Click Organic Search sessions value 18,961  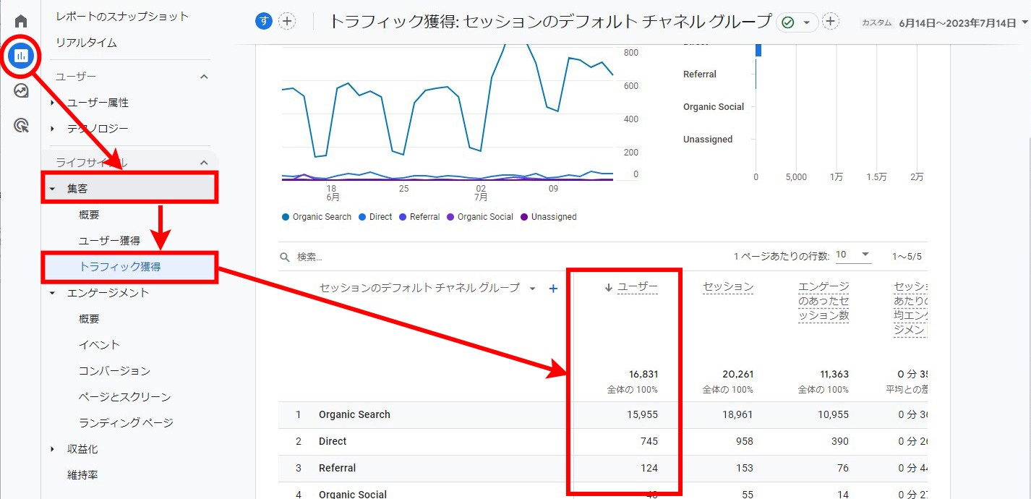[x=738, y=414]
